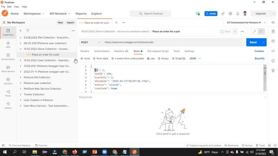Open the request more actions ellipsis beside Save

click(x=242, y=32)
